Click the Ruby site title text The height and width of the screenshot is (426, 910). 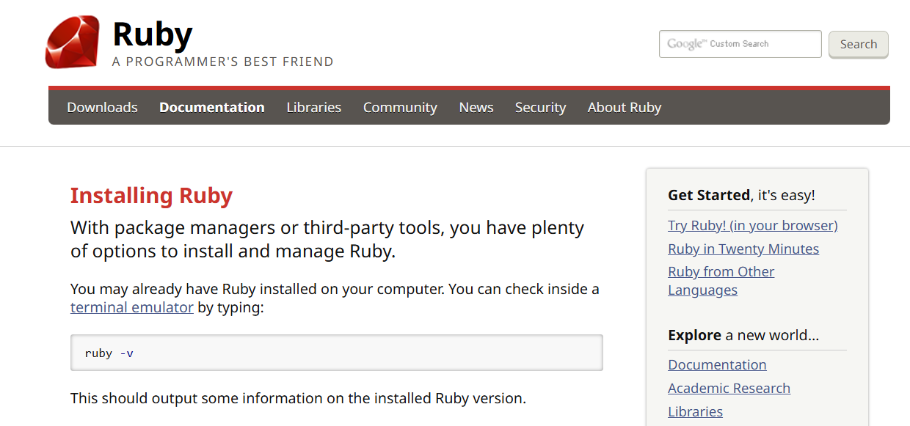tap(153, 34)
